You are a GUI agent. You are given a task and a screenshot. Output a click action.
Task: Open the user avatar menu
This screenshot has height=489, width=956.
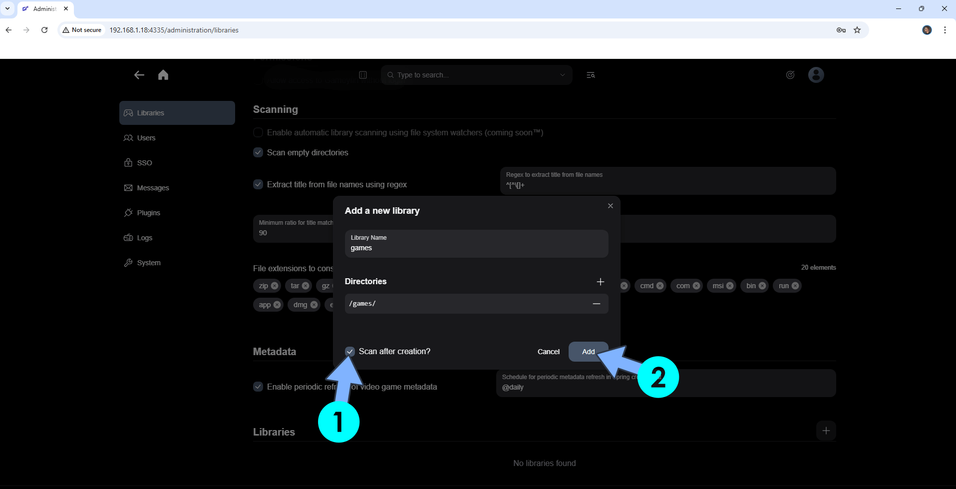click(816, 75)
